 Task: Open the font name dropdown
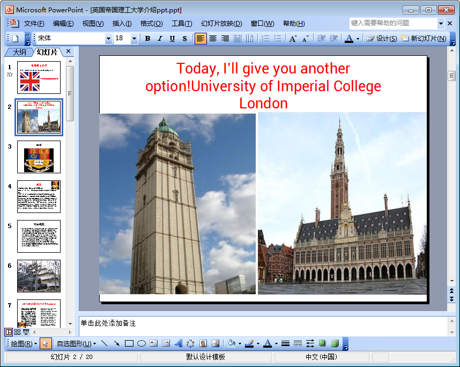pos(108,39)
